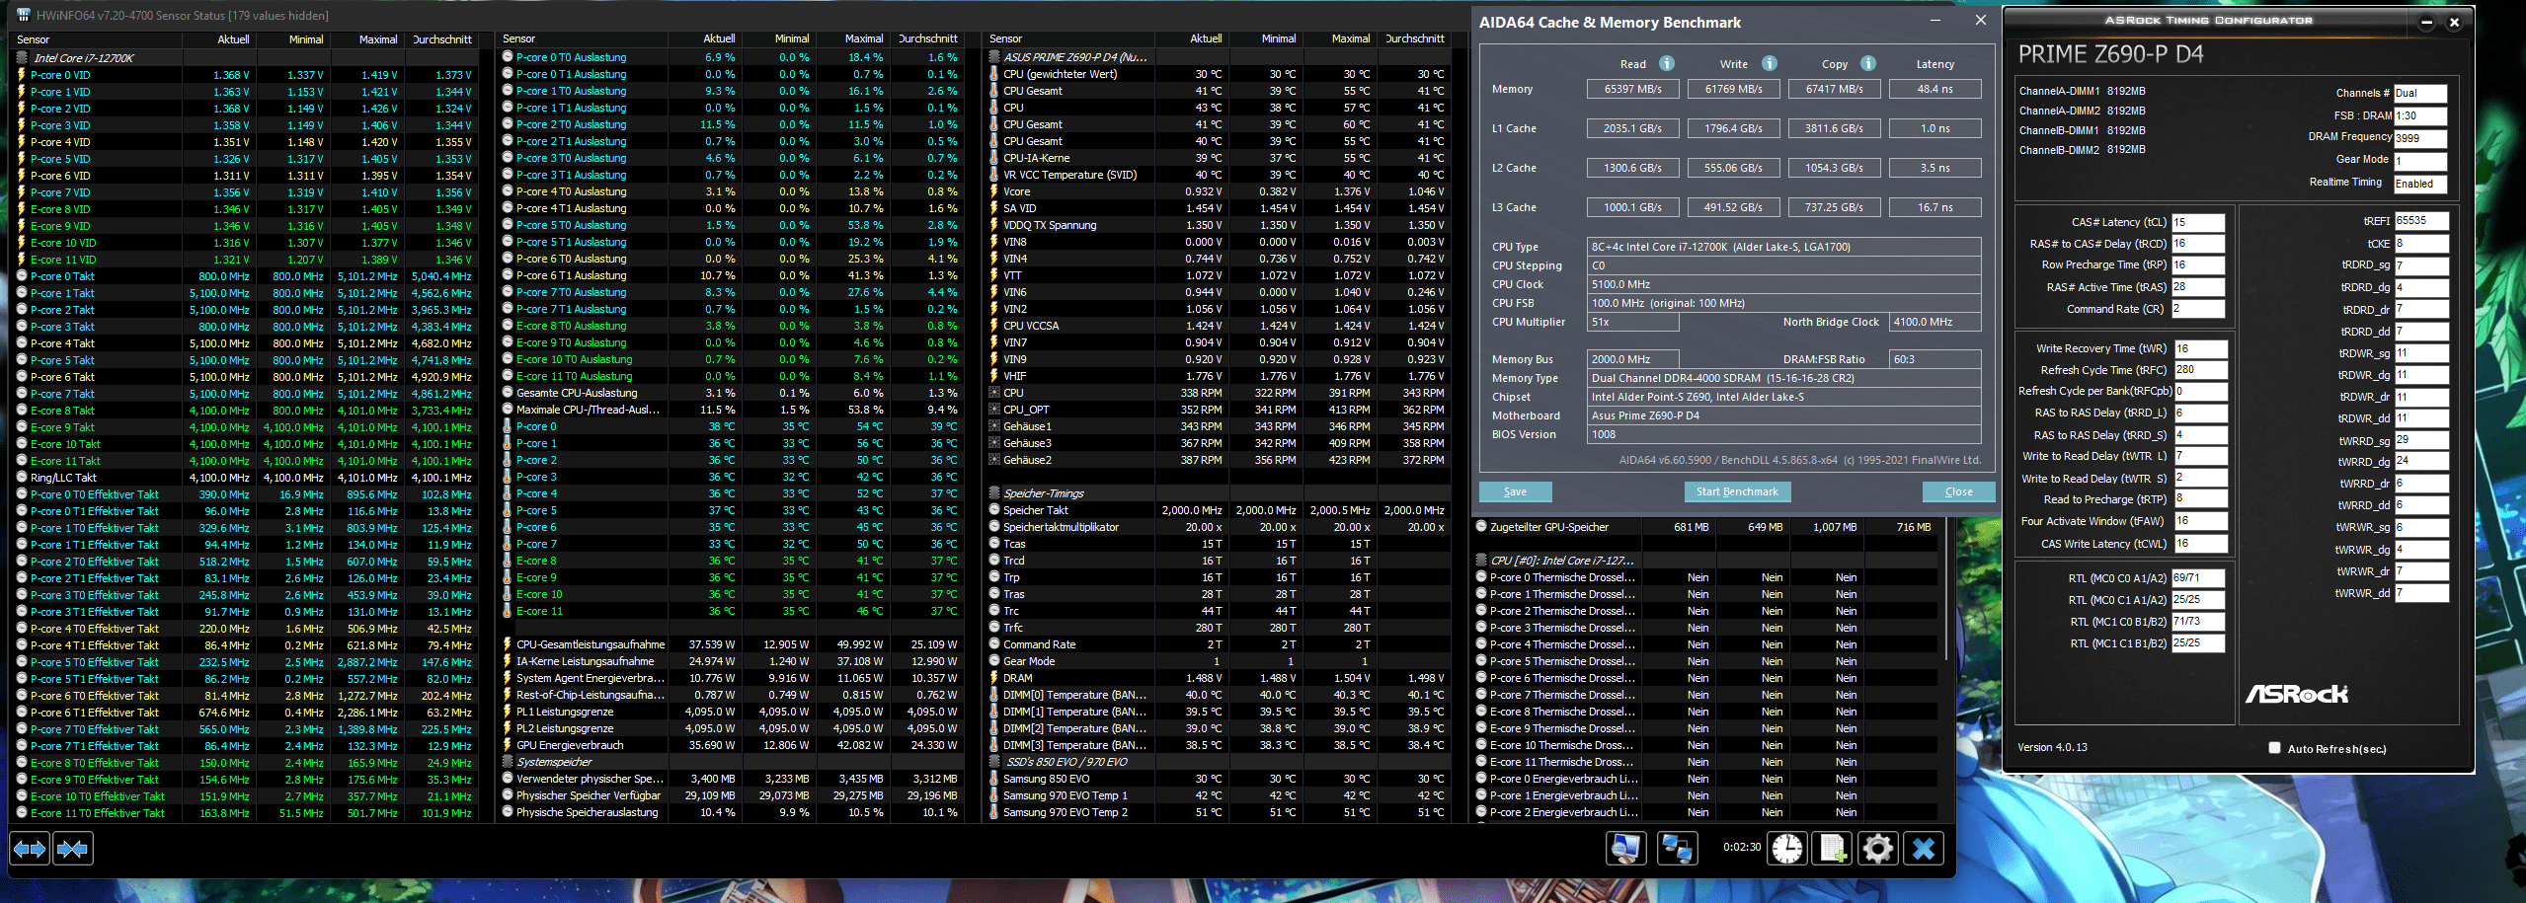Image resolution: width=2526 pixels, height=903 pixels.
Task: Click the ASRock logo in Timing Configurator
Action: pos(2297,694)
